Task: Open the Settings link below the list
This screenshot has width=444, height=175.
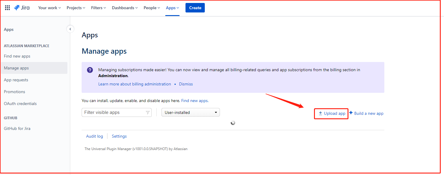Action: point(119,136)
